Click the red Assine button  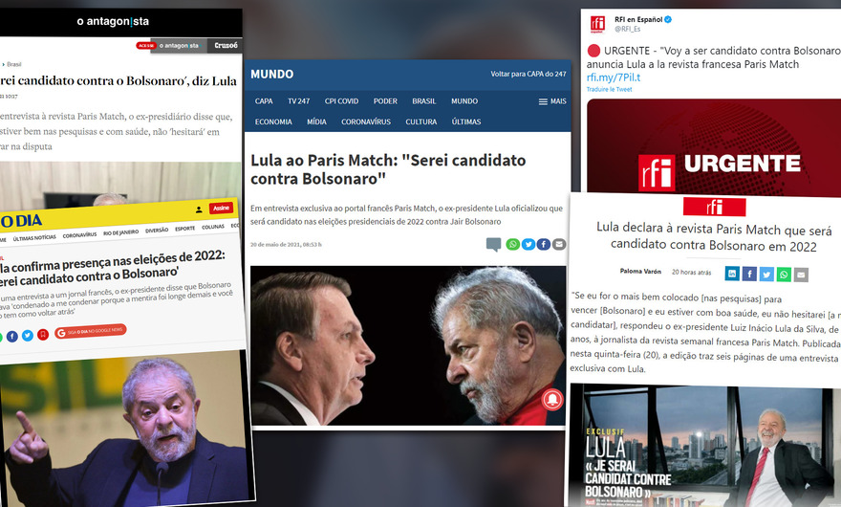pyautogui.click(x=221, y=208)
